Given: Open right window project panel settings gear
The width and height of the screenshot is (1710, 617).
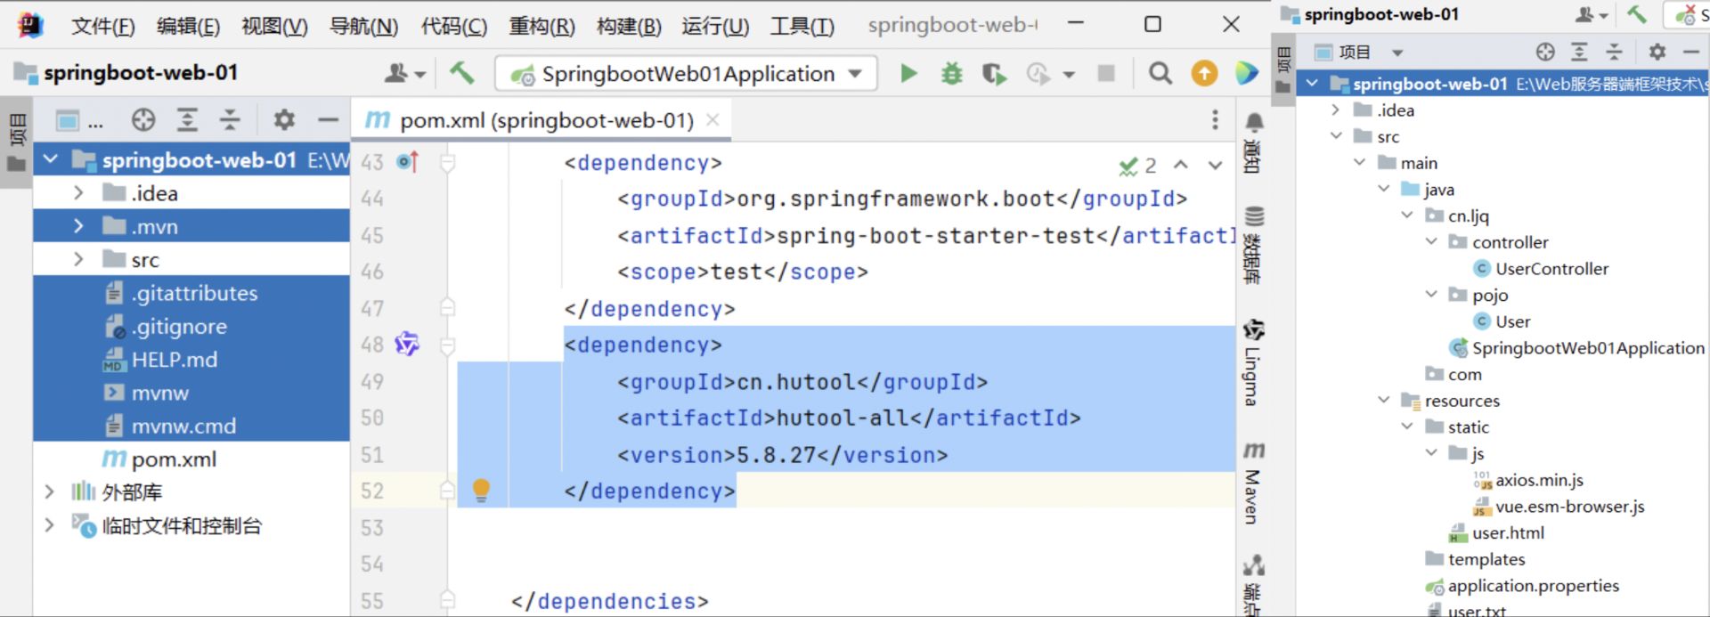Looking at the screenshot, I should point(1657,53).
